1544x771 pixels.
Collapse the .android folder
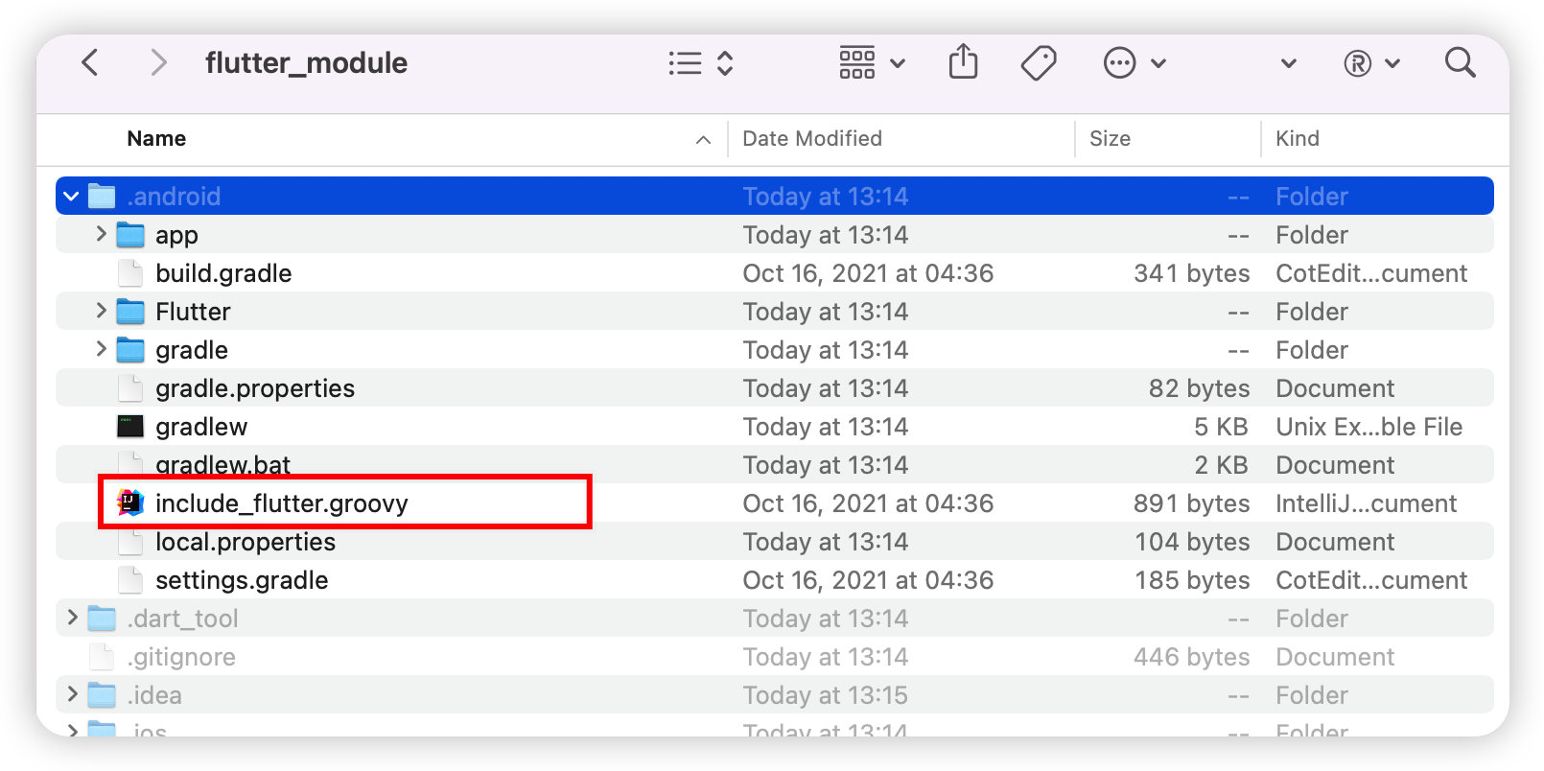point(71,197)
